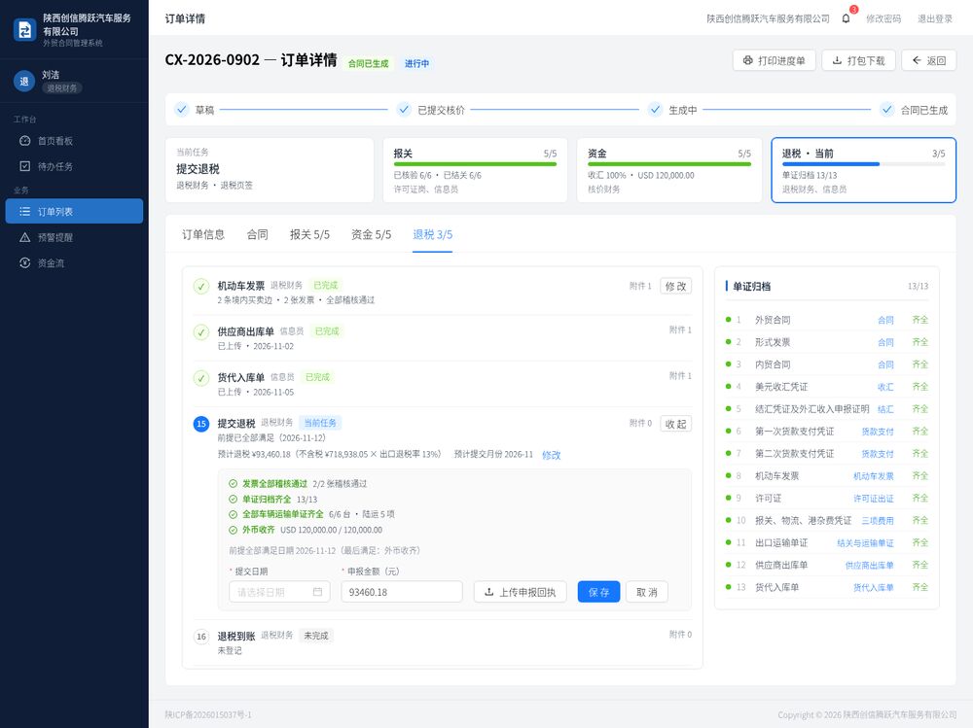Click the 合同已生成 step check icon
Screen dimensions: 973x728
coord(887,110)
